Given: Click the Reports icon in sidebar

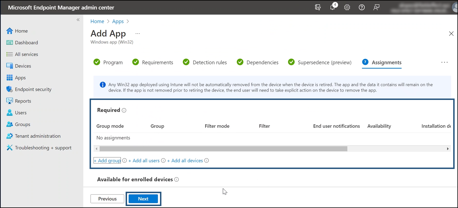Looking at the screenshot, I should (x=10, y=101).
